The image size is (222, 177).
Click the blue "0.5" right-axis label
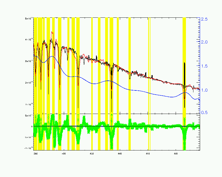pyautogui.click(x=204, y=113)
